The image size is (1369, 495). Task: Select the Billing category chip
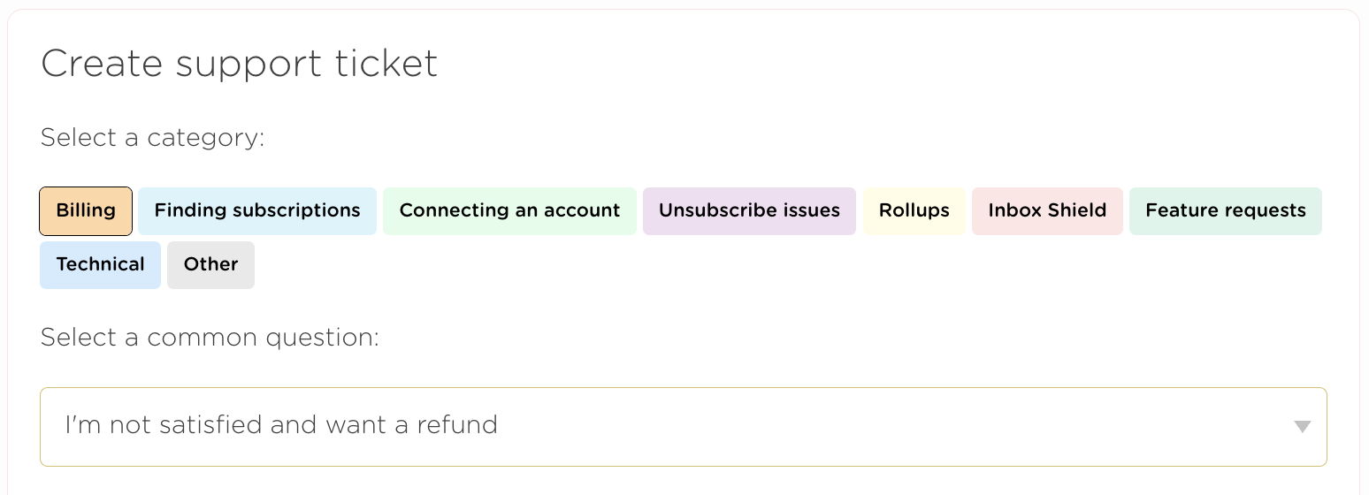point(86,211)
